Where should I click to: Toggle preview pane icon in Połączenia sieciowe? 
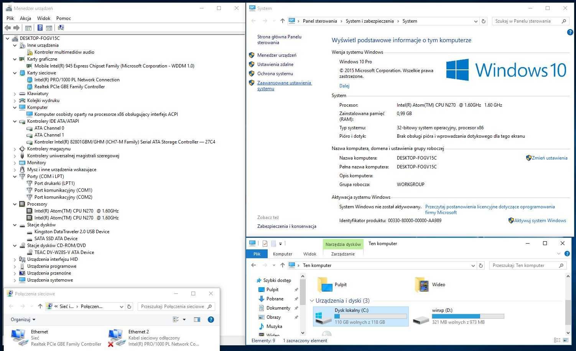[197, 320]
